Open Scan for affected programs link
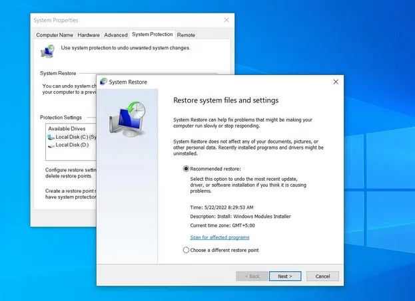415x301 pixels. click(x=220, y=237)
